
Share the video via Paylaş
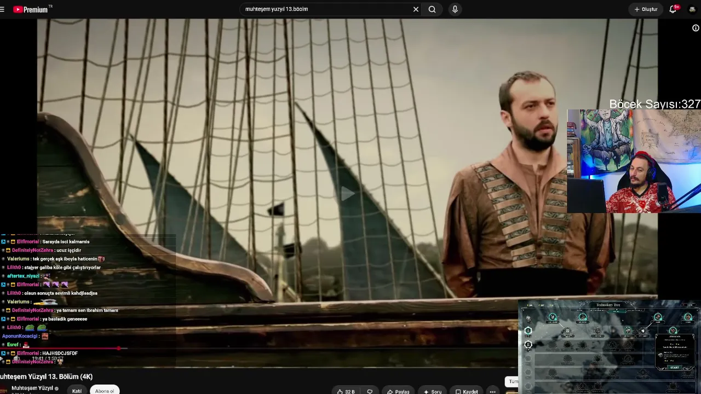(398, 391)
